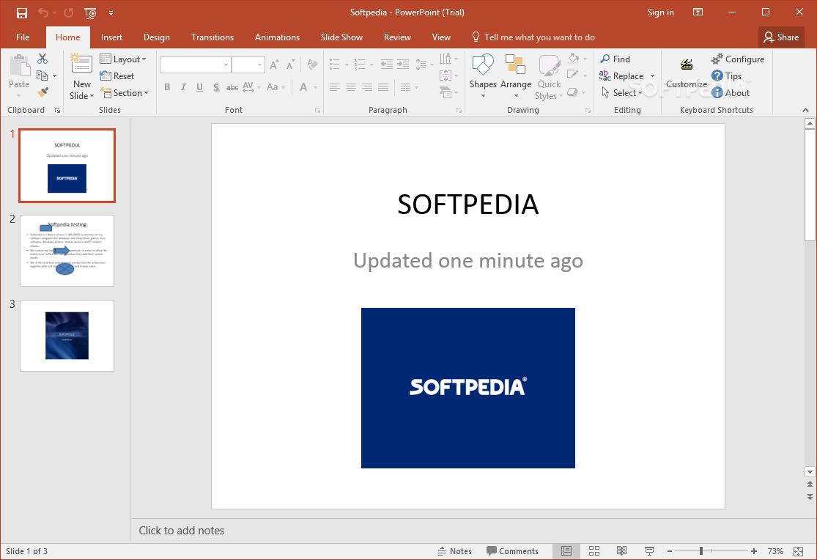Open Customize Quick Access Toolbar dropdown
Viewport: 817px width, 560px height.
[111, 12]
